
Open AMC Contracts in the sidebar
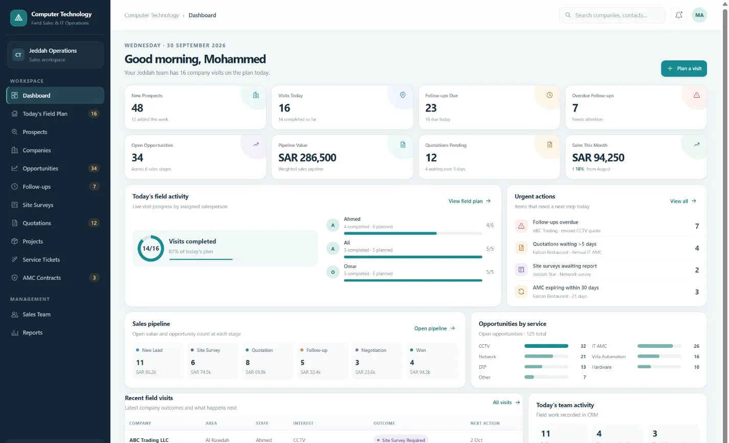[x=55, y=278]
